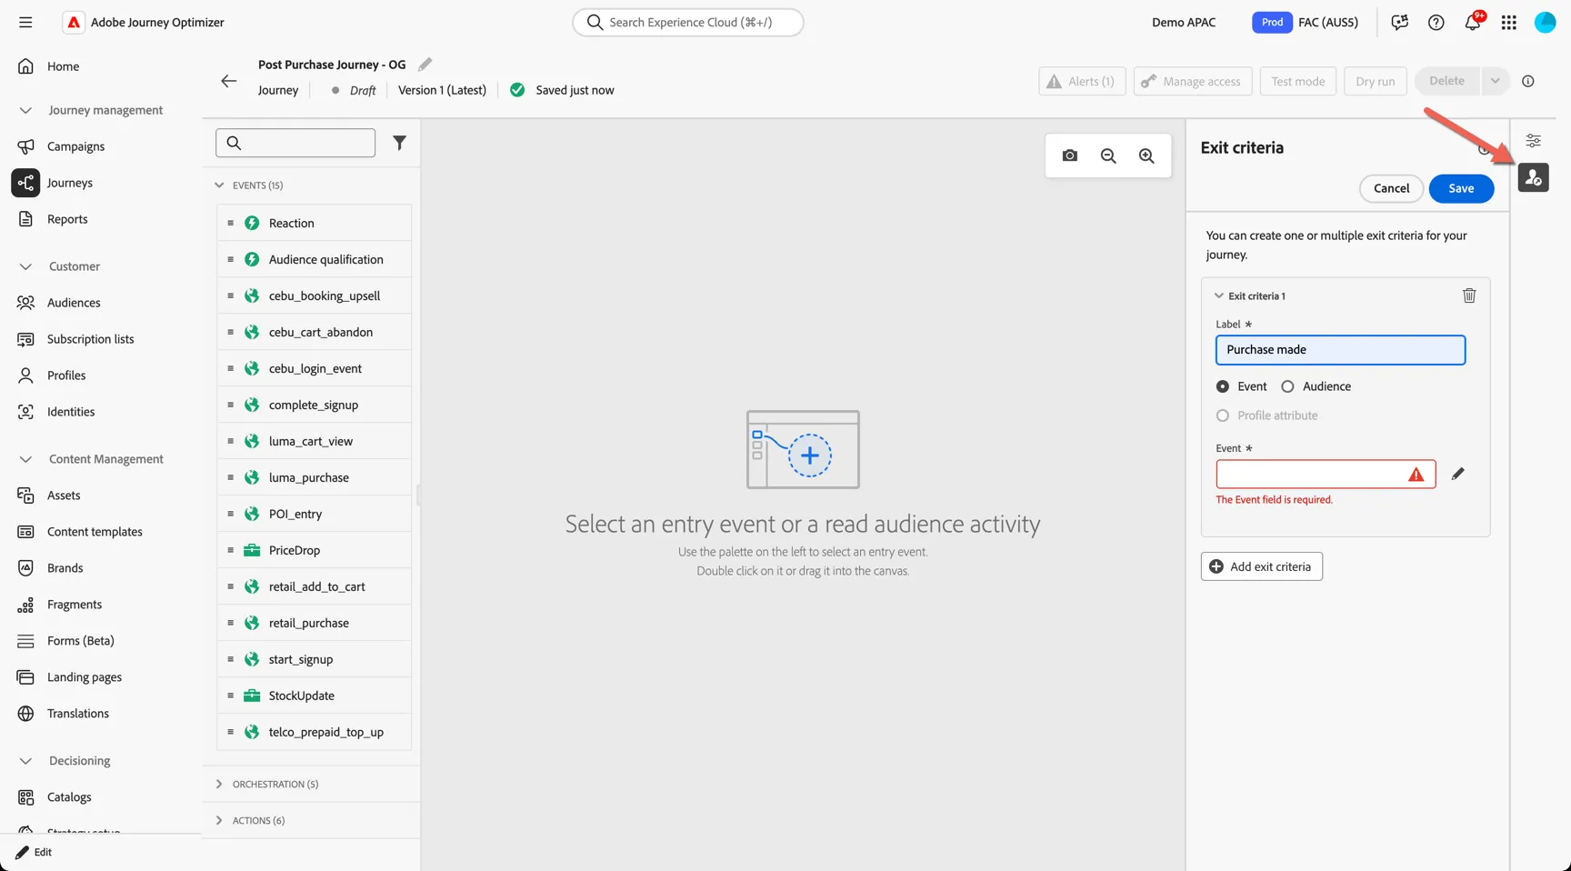Click Add exit criteria button
This screenshot has width=1571, height=871.
click(x=1261, y=566)
